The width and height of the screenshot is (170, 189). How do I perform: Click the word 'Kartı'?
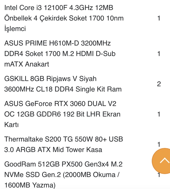pos(11,125)
